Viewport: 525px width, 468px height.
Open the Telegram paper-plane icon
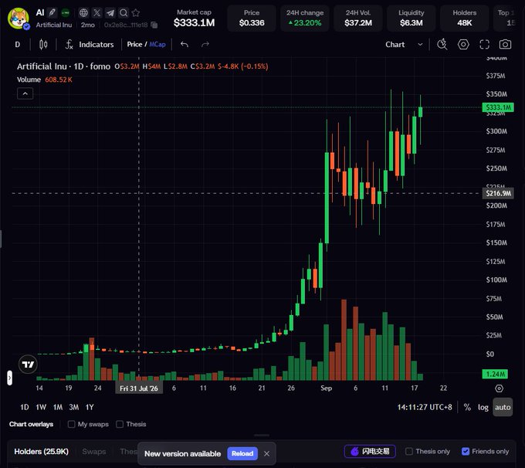(x=110, y=12)
